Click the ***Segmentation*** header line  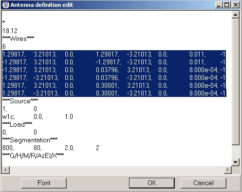[30, 140]
